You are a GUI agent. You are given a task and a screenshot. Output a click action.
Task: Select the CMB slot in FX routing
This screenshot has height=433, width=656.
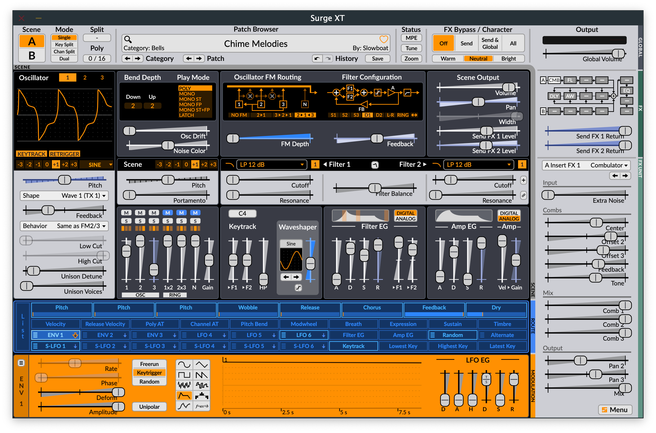tap(554, 80)
